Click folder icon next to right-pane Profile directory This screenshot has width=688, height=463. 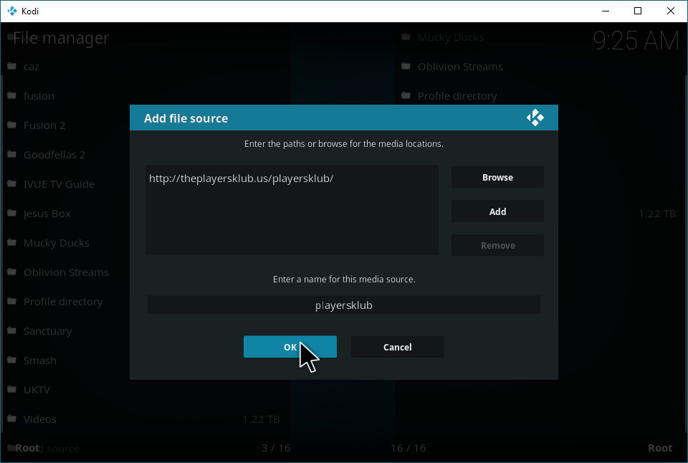[406, 96]
